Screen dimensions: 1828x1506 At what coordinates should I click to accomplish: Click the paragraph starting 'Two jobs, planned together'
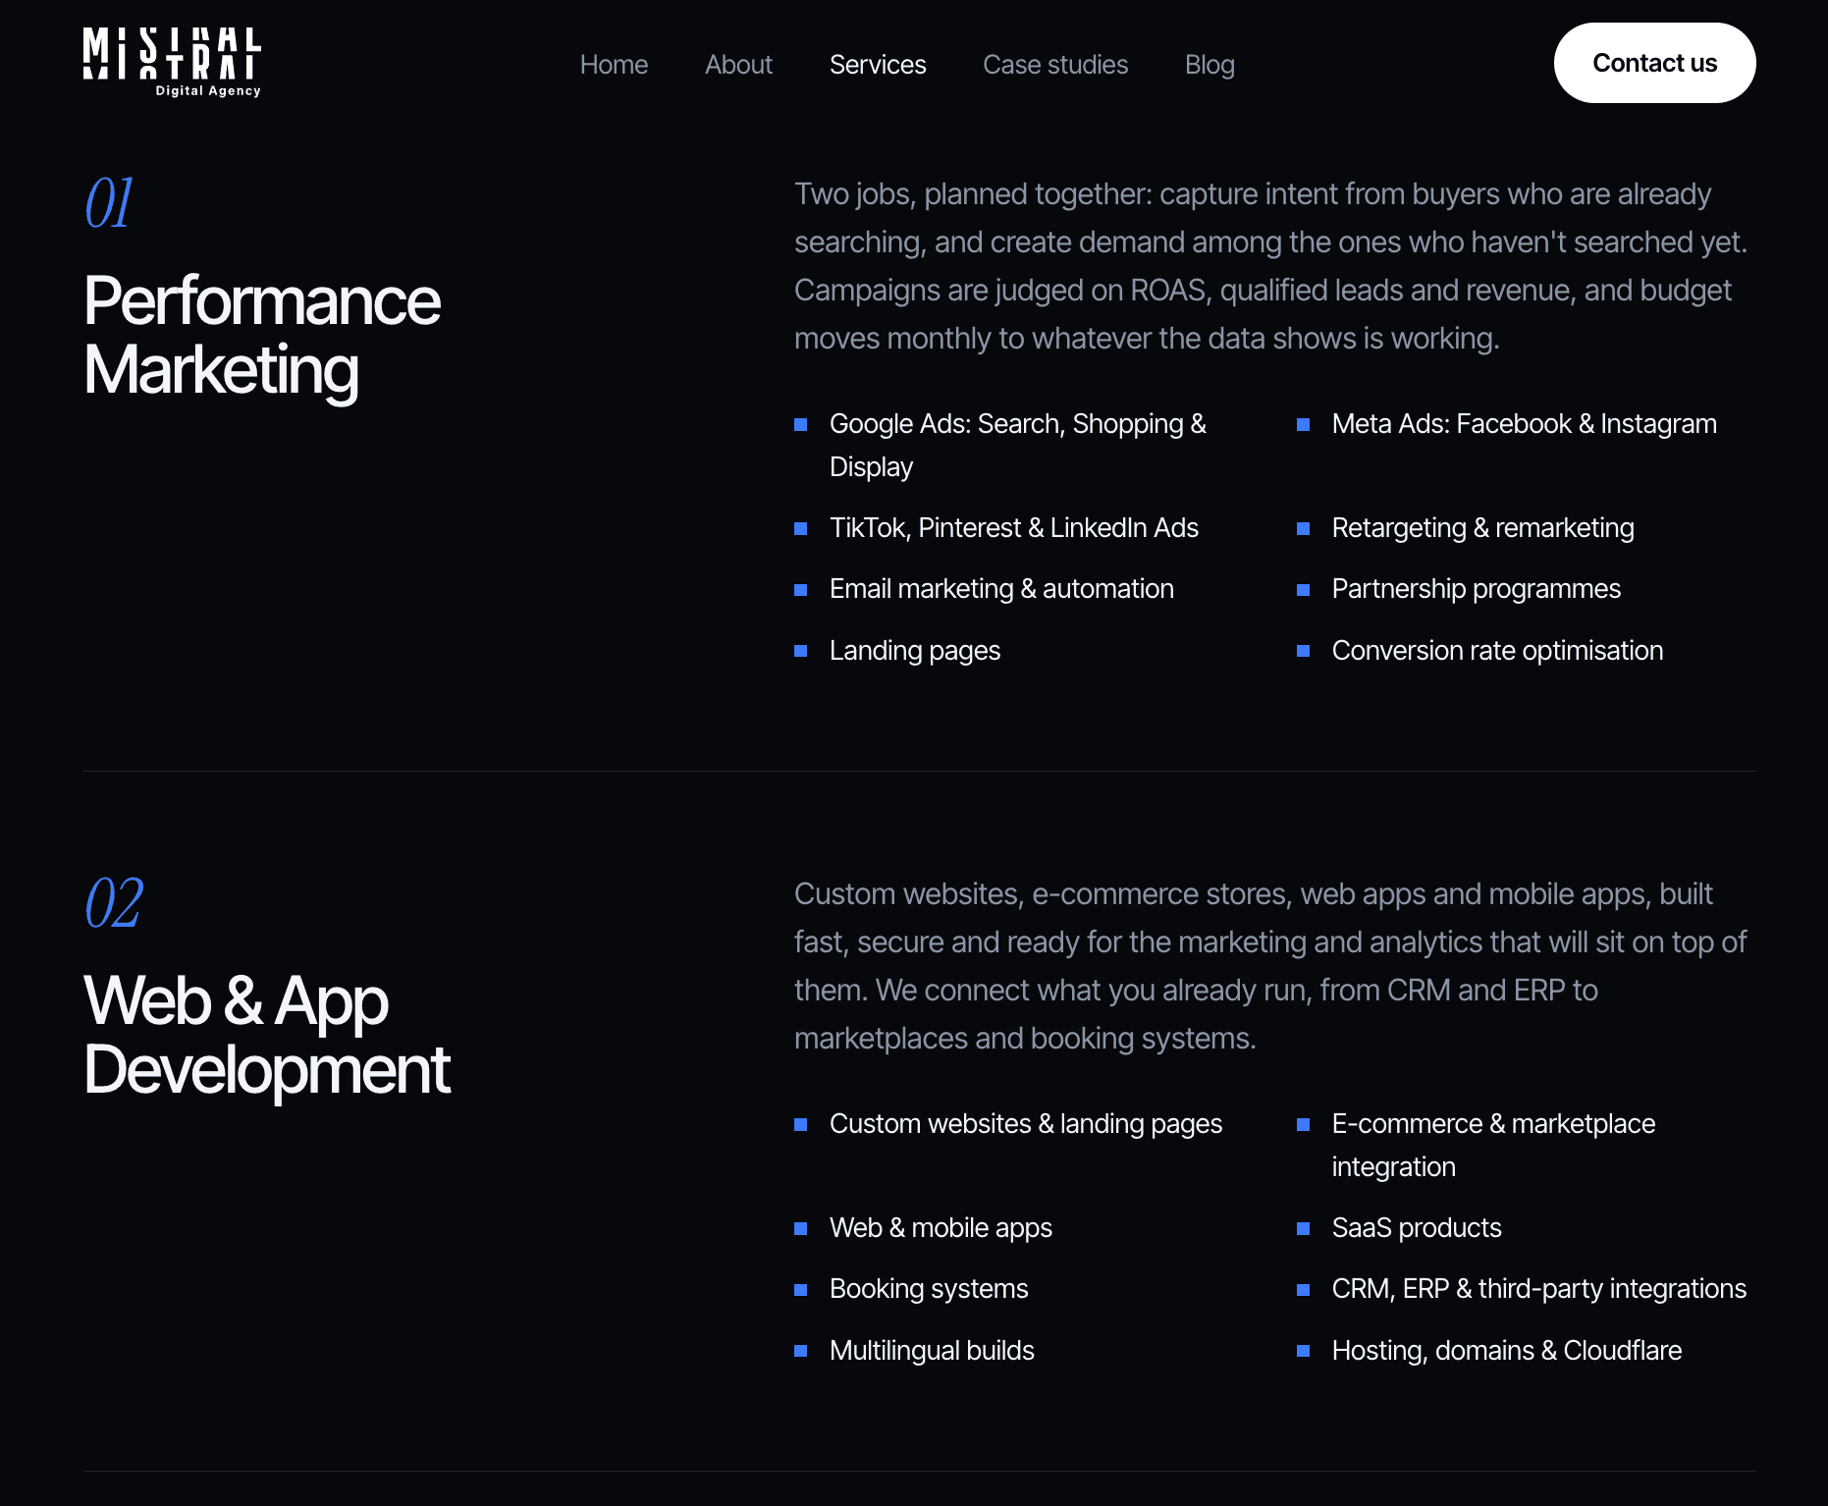pos(1271,266)
